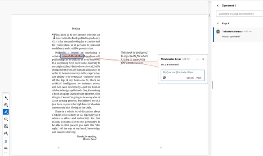Click the 'Comment 1' panel title
Image resolution: width=263 pixels, height=156 pixels.
point(229,5)
